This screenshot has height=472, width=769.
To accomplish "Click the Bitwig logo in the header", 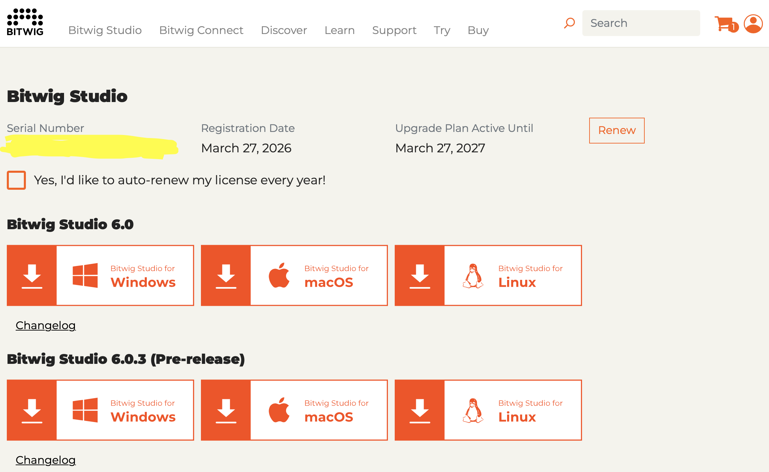I will [x=25, y=22].
